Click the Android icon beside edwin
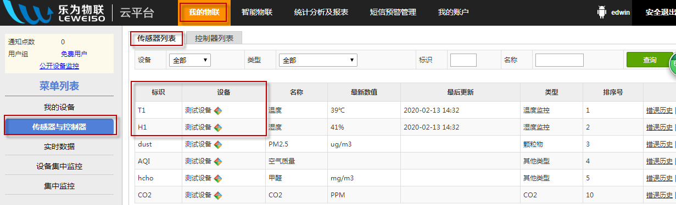Screen dimensions: 676x205 601,12
